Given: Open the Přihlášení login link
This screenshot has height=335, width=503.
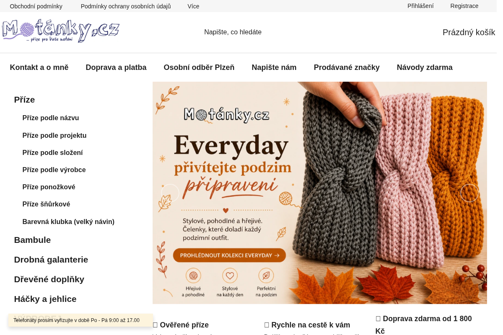Looking at the screenshot, I should point(420,6).
